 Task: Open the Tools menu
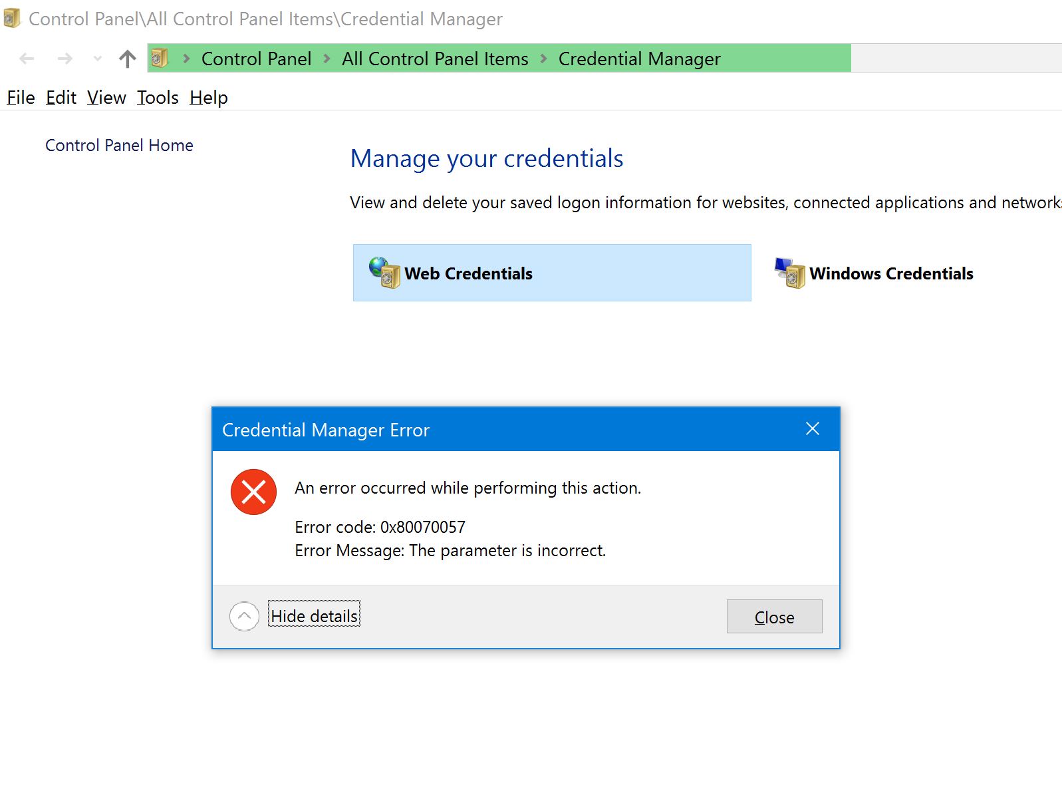click(x=158, y=98)
